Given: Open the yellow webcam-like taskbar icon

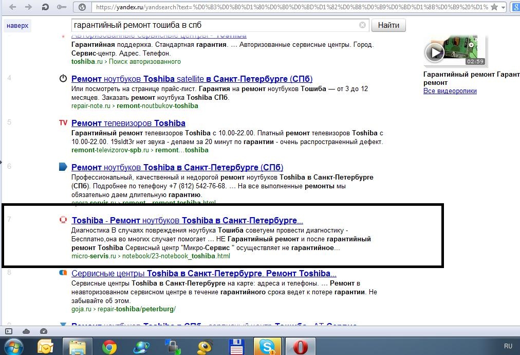Looking at the screenshot, I should [205, 347].
